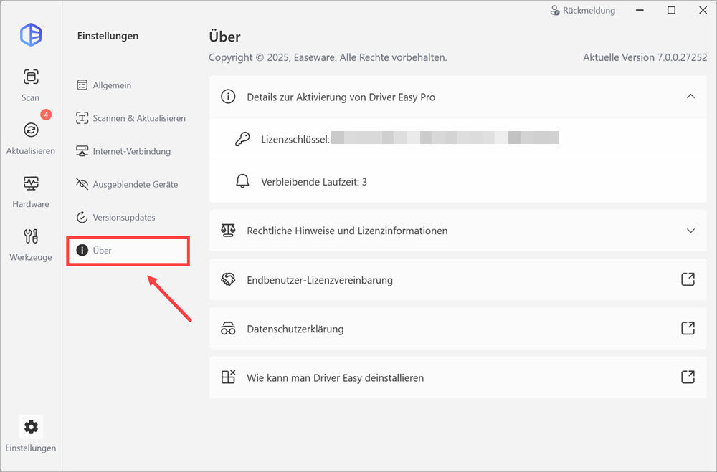Viewport: 717px width, 472px height.
Task: Open external link icon for Driver Easy deinstallieren
Action: click(688, 377)
